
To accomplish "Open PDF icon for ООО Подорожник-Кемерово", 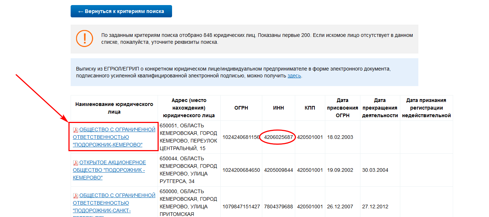I will [76, 129].
